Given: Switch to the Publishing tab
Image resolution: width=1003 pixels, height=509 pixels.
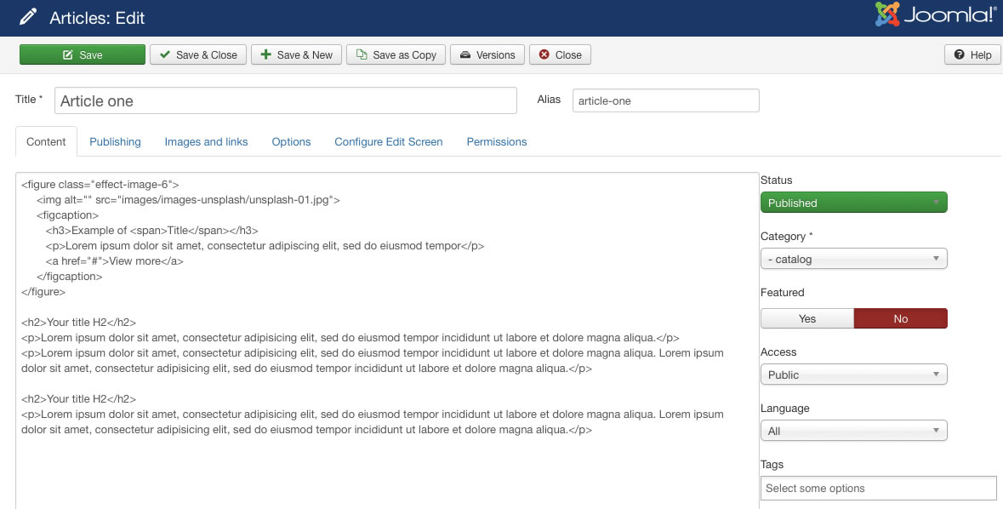Looking at the screenshot, I should coord(115,141).
